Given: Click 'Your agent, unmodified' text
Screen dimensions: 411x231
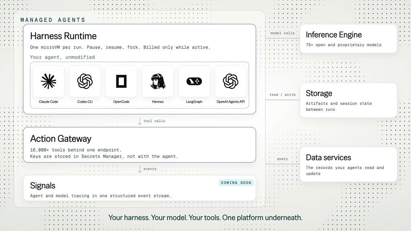Looking at the screenshot, I should 62,57.
